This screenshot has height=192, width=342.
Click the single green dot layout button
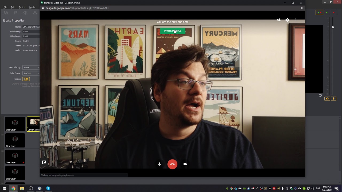coord(327,13)
